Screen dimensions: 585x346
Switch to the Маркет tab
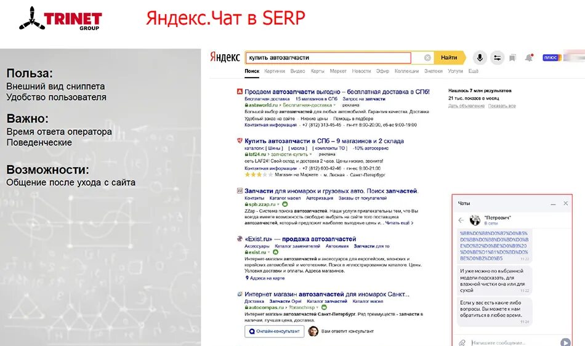pos(338,71)
